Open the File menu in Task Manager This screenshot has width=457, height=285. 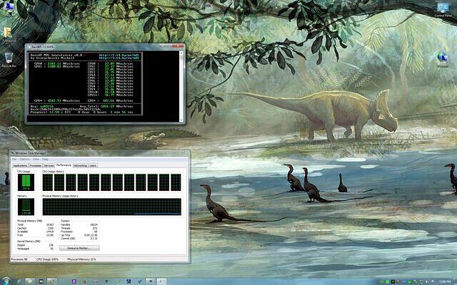coord(14,159)
